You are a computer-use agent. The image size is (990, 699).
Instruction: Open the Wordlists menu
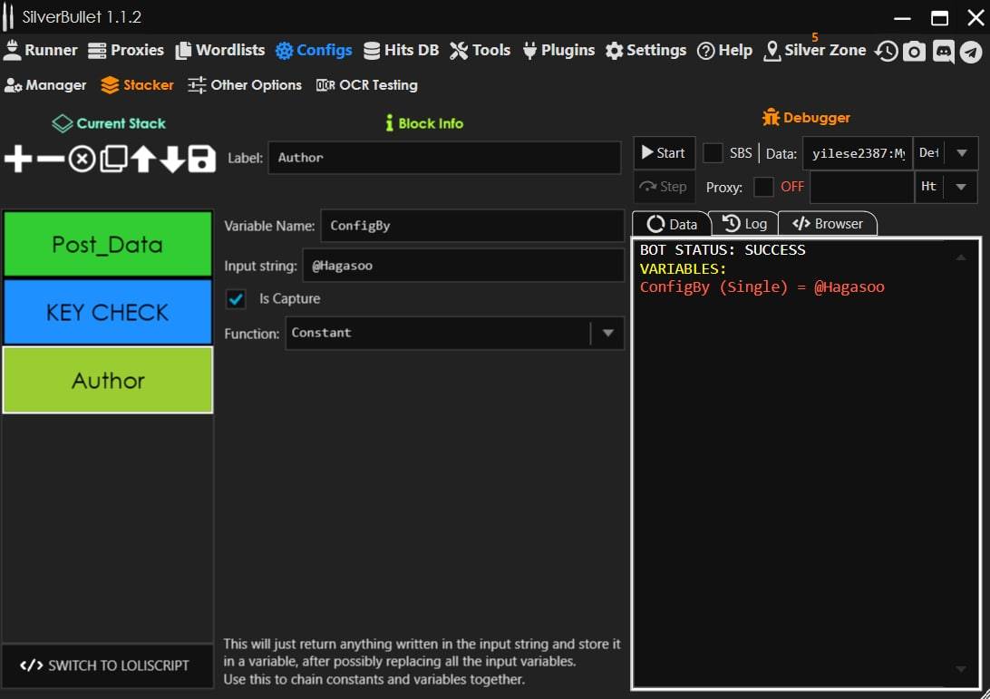pyautogui.click(x=220, y=51)
